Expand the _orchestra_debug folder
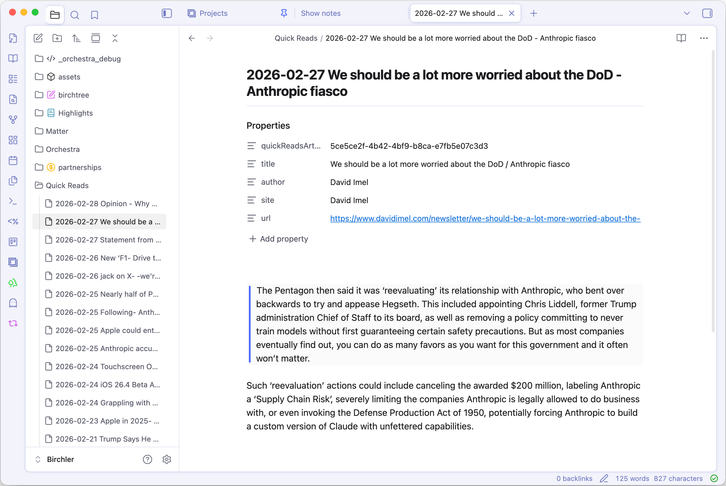726x486 pixels. coord(99,59)
